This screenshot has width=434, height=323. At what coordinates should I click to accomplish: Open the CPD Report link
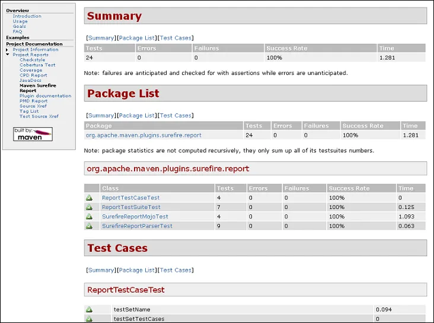tap(33, 75)
